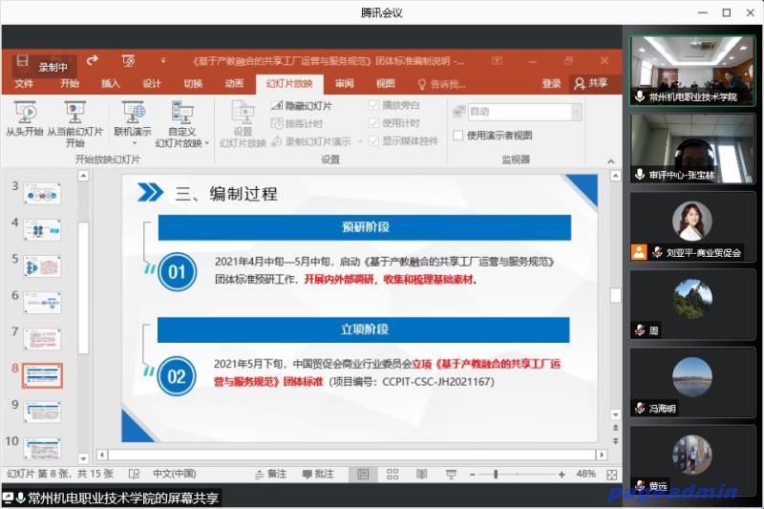Select 审评中心-张宝林 participant video
The image size is (764, 509).
click(x=692, y=149)
